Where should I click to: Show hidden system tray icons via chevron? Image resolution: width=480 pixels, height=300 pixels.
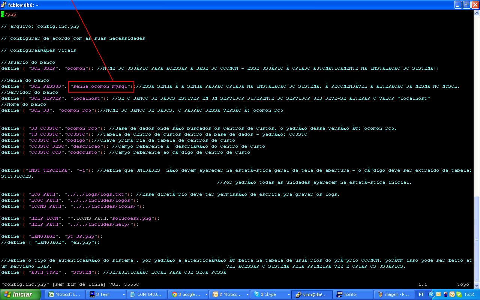[x=431, y=294]
